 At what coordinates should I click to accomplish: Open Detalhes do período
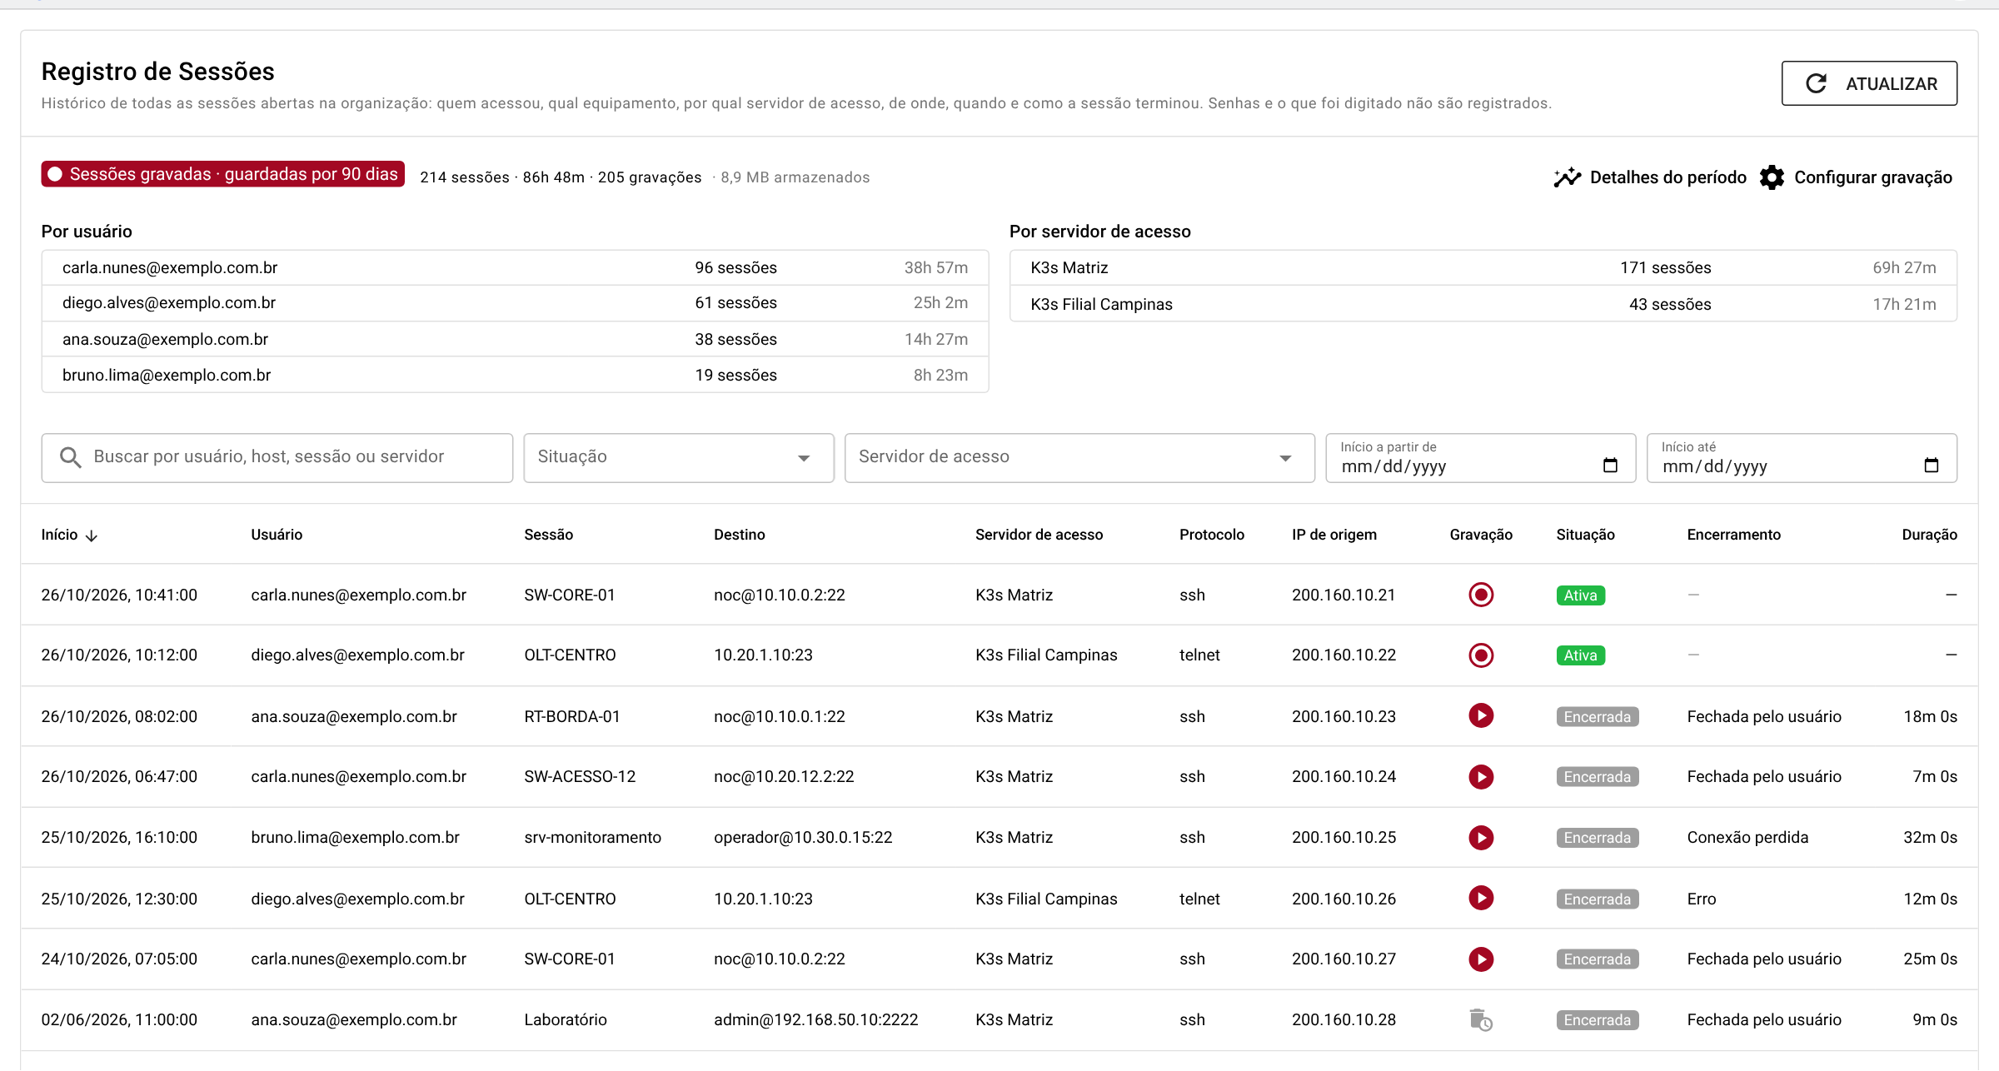tap(1650, 177)
